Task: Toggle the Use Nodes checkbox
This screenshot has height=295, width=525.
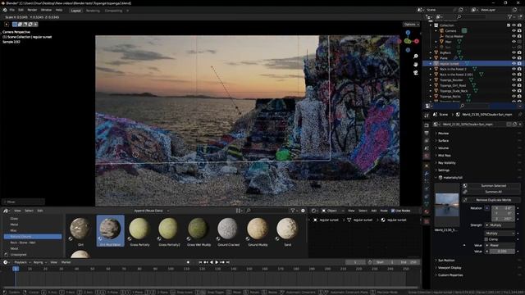Action: 393,211
